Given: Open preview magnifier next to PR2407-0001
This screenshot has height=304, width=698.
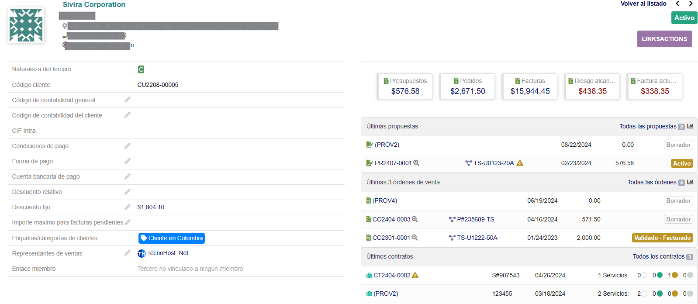Looking at the screenshot, I should click(x=416, y=163).
